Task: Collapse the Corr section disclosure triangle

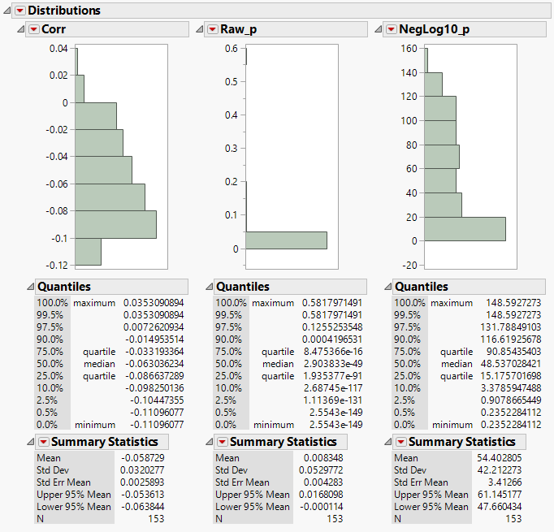Action: click(x=20, y=29)
